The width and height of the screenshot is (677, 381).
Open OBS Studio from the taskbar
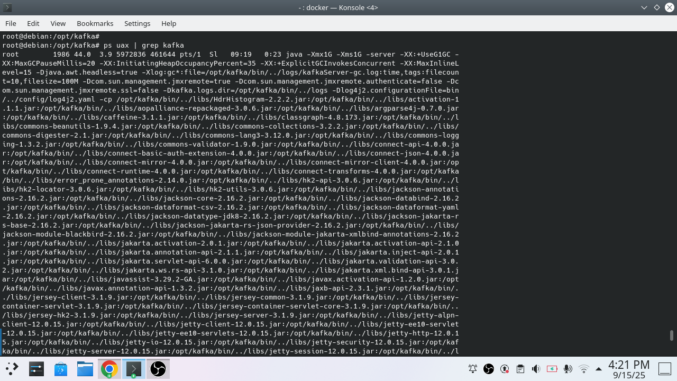pos(158,369)
